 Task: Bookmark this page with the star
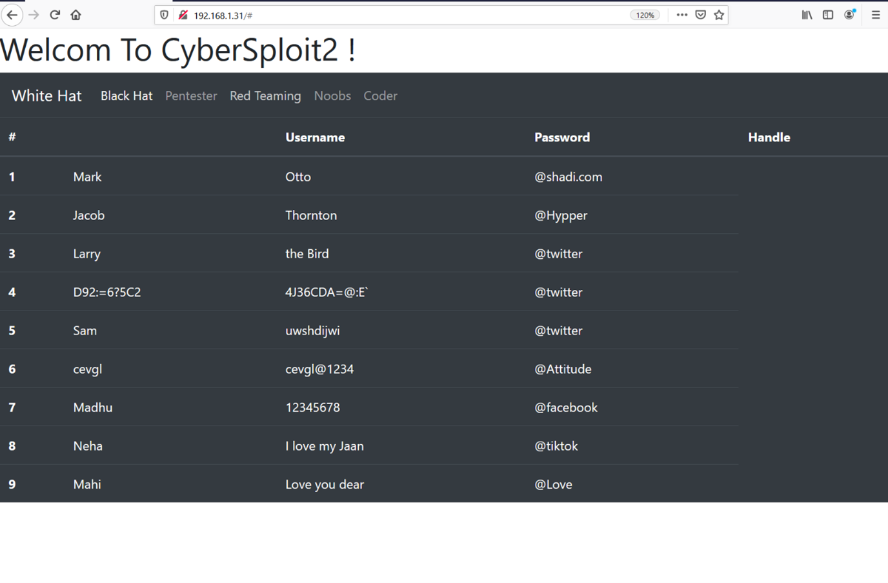[719, 15]
